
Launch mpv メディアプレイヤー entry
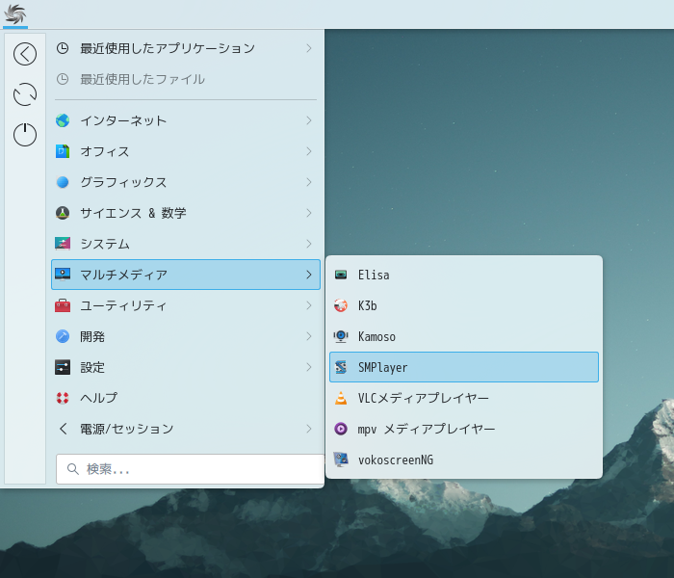464,429
